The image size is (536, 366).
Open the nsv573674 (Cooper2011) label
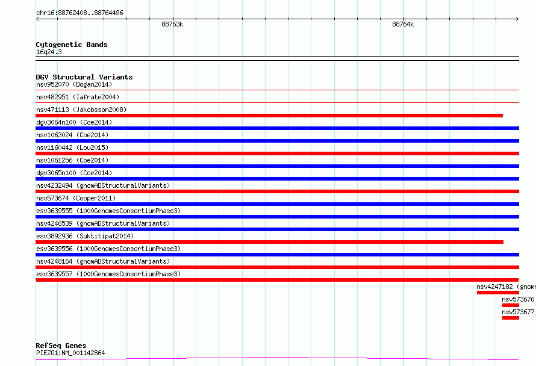[x=76, y=198]
